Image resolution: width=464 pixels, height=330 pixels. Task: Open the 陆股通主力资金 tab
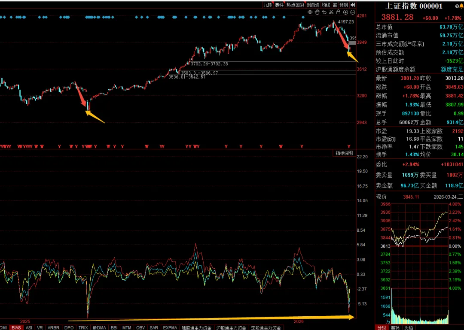coord(196,327)
